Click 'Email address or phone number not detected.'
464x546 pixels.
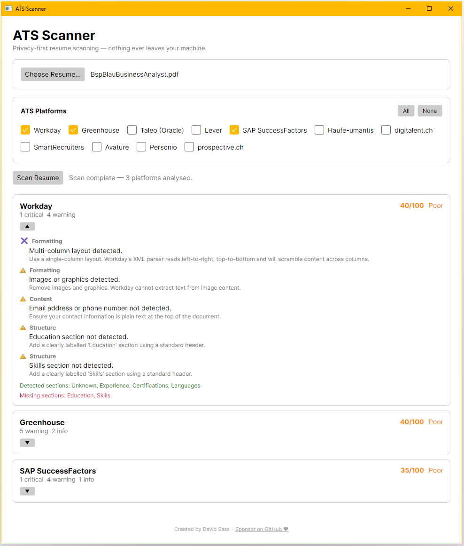point(100,308)
